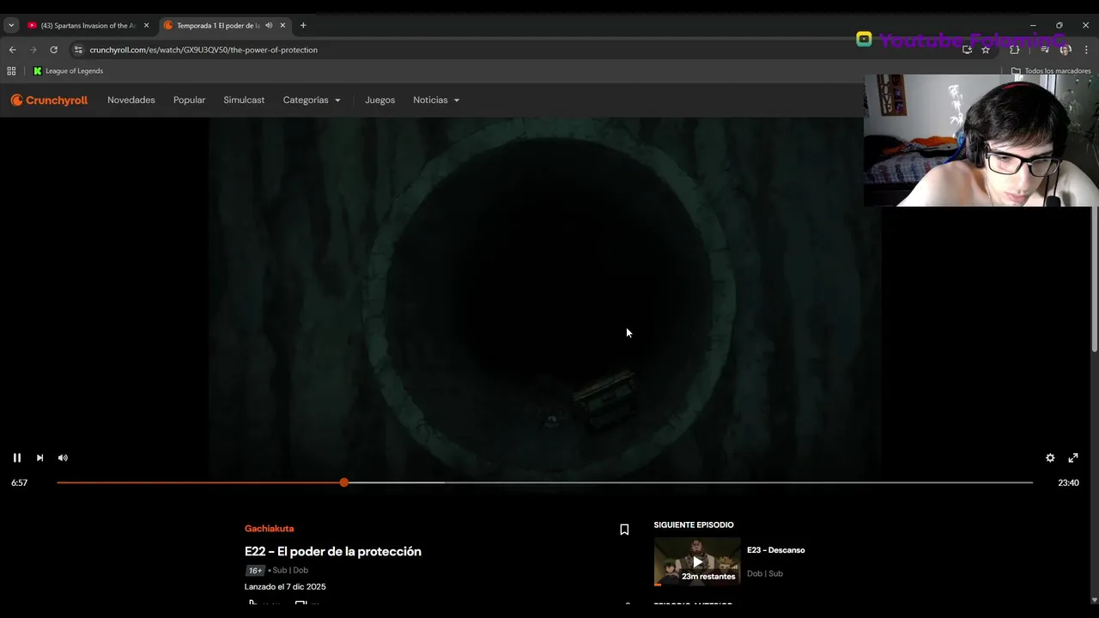Open the League of Legends bookmark
The image size is (1099, 618).
coord(68,71)
